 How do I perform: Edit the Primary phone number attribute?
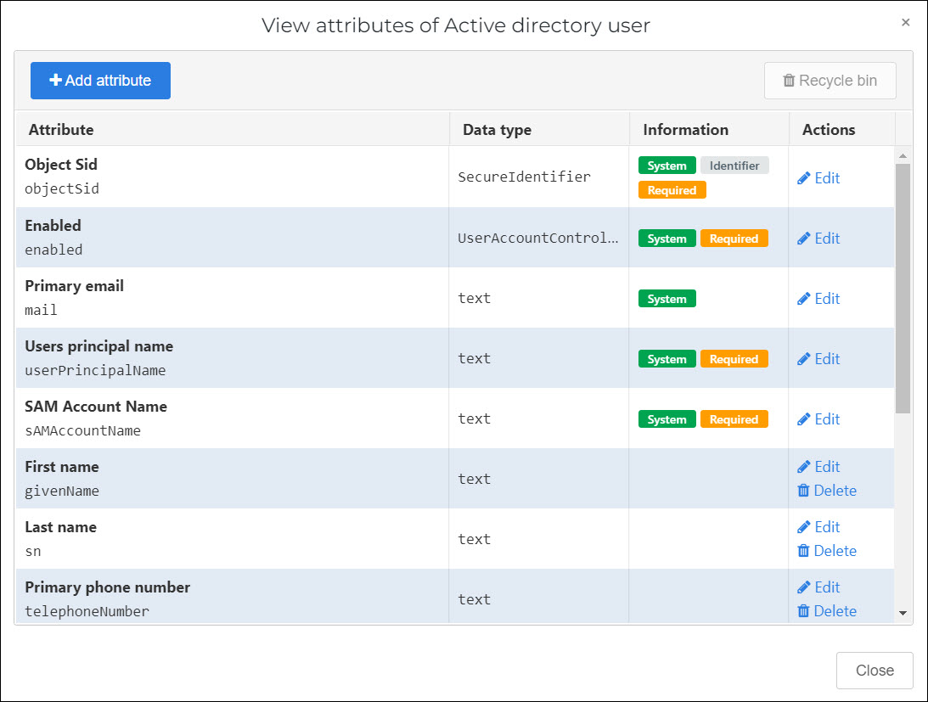click(x=818, y=587)
